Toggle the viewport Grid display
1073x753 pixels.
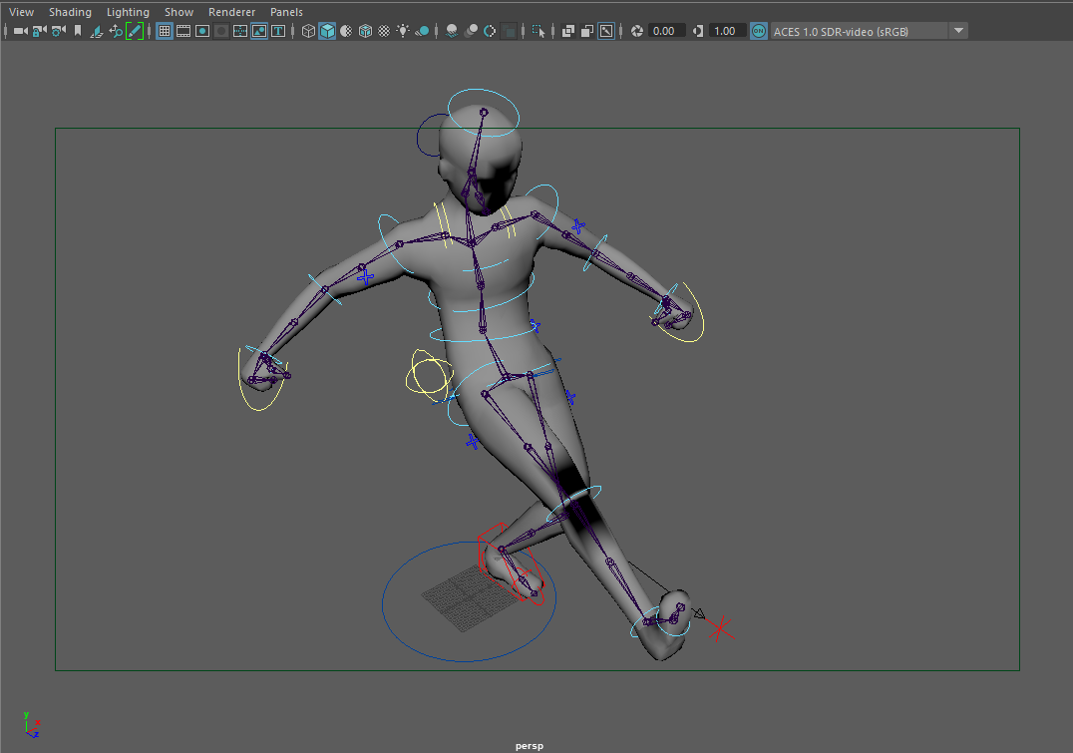coord(165,31)
